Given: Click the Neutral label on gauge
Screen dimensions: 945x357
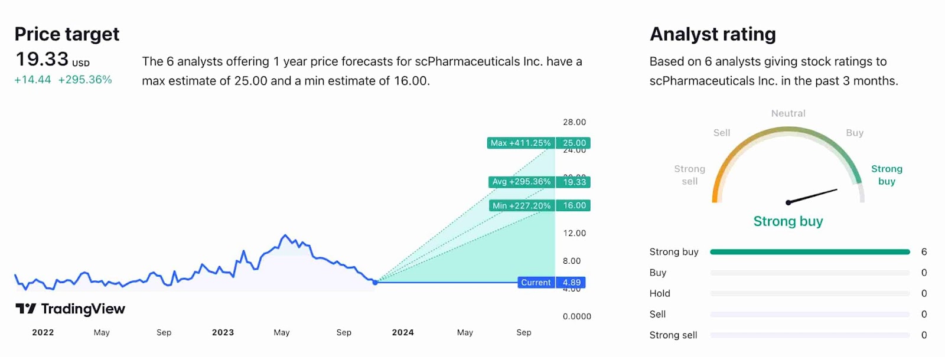Looking at the screenshot, I should 788,113.
